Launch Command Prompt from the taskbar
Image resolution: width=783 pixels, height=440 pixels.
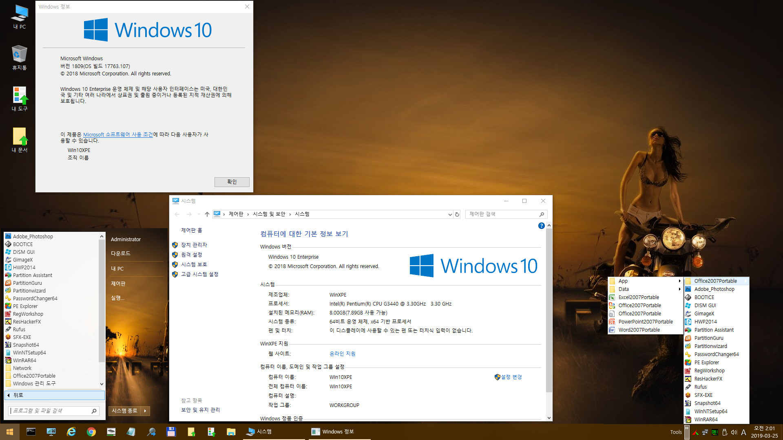(x=31, y=432)
